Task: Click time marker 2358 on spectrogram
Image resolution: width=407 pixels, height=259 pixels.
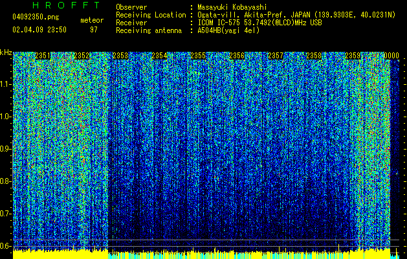Action: (x=314, y=56)
